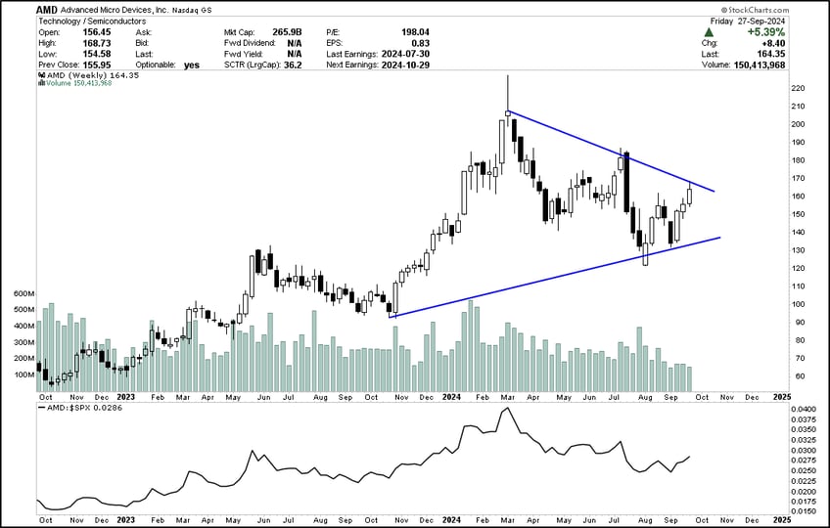
Task: Select the EPS value 0.83
Action: click(x=420, y=43)
